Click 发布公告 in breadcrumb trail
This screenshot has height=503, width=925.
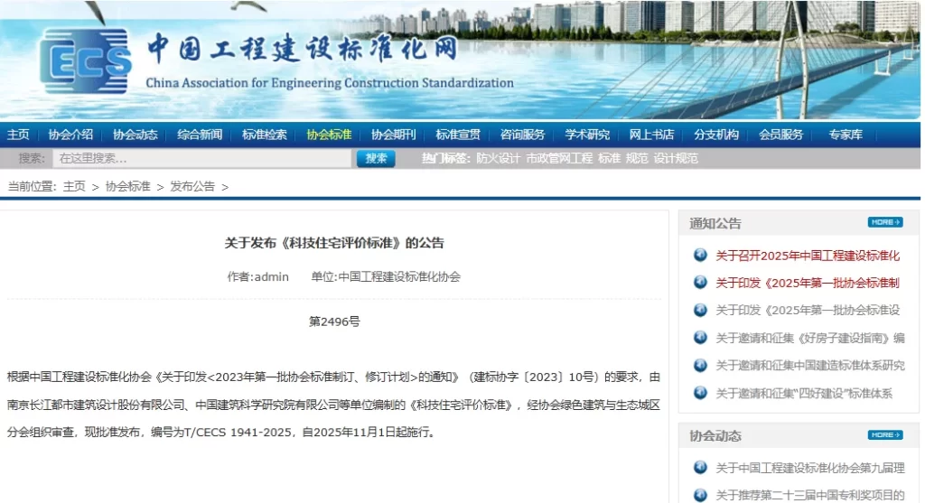click(x=192, y=186)
